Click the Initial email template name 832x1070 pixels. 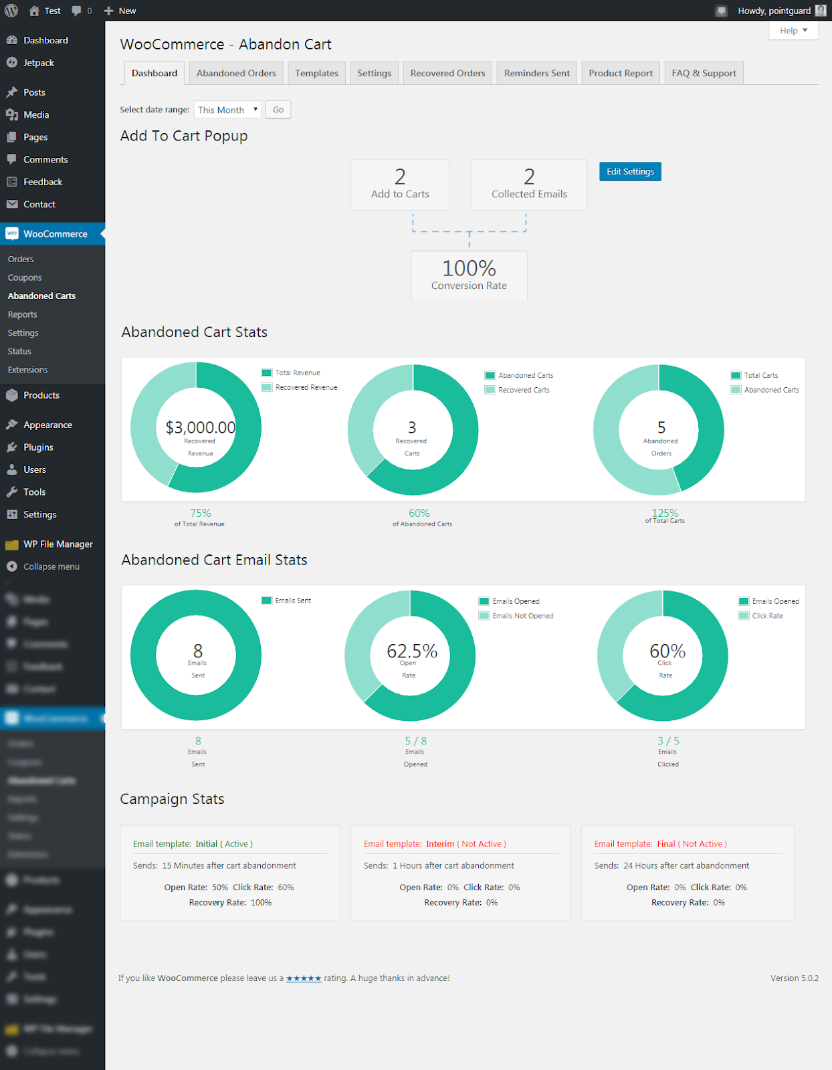(206, 844)
